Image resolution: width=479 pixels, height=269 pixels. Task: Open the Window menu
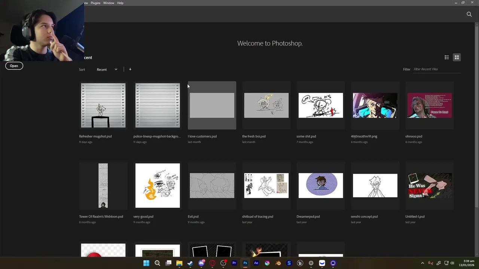pos(109,3)
